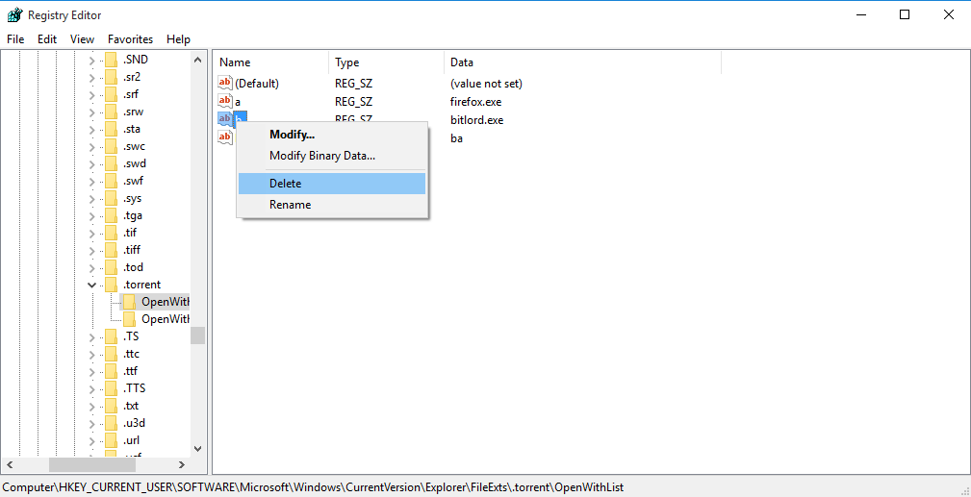Click the folder icon of .swd key
The height and width of the screenshot is (497, 971).
click(x=111, y=164)
